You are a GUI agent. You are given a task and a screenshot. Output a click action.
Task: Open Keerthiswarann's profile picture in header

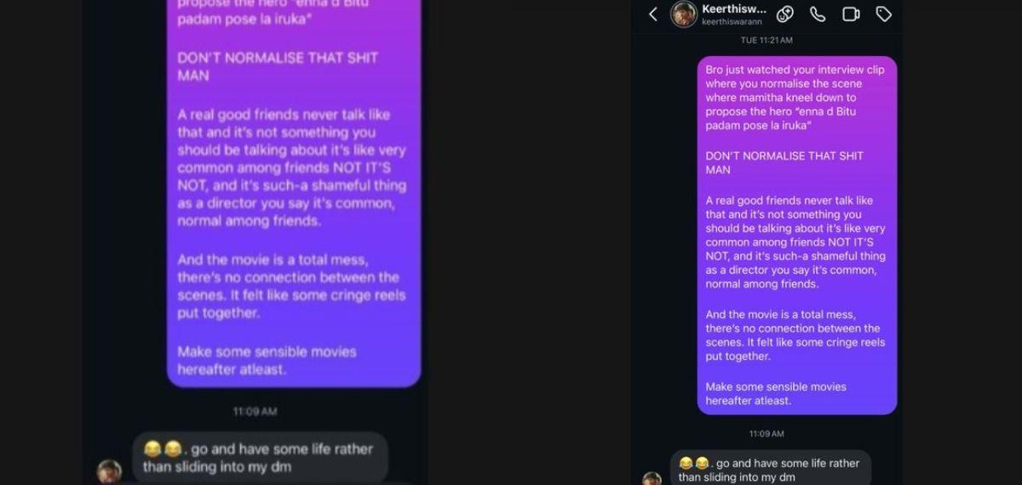pyautogui.click(x=683, y=14)
